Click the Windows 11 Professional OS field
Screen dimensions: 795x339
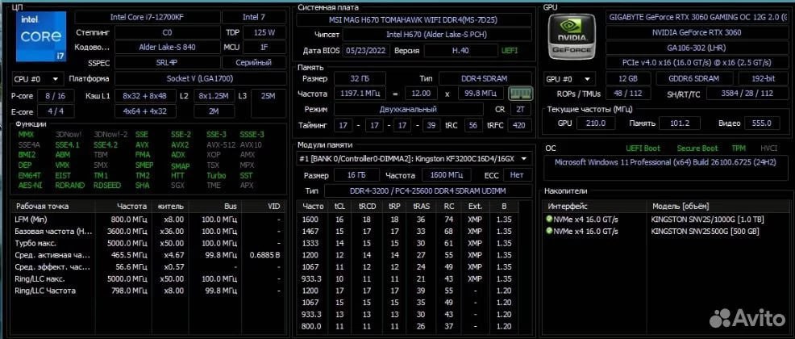[x=664, y=161]
